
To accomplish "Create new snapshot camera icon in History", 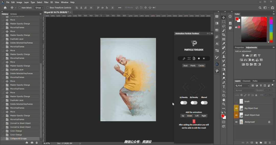I will tap(32, 143).
